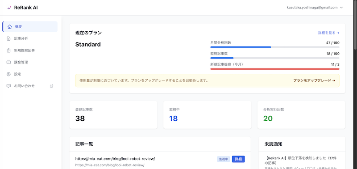Click the 18 / 100 usage value

[x=333, y=54]
